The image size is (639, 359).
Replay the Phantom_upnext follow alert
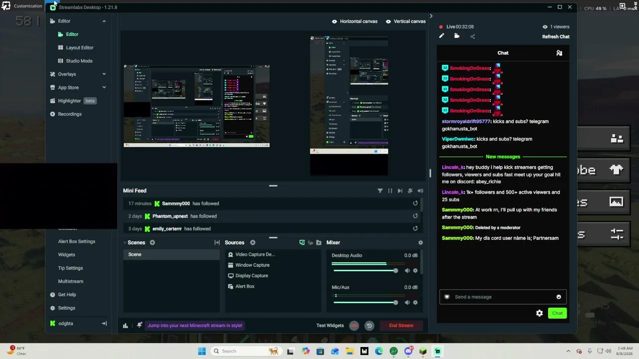point(415,216)
